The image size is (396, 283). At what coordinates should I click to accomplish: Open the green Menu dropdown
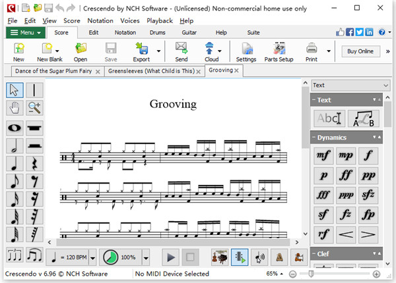[26, 33]
